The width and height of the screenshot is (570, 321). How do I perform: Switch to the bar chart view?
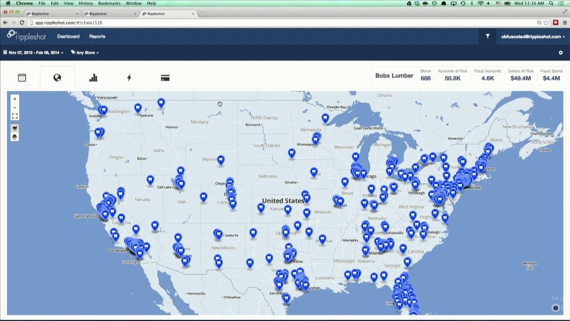pos(93,77)
